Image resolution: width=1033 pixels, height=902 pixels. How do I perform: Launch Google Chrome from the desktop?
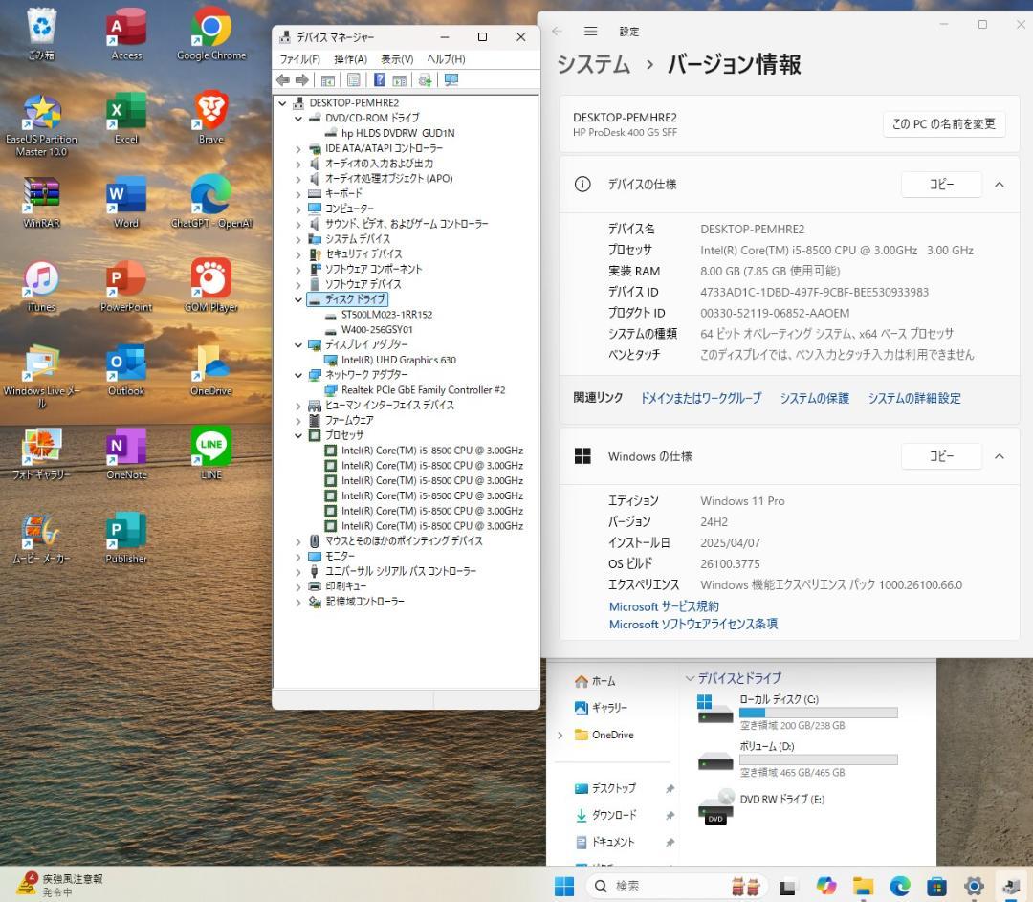[210, 29]
